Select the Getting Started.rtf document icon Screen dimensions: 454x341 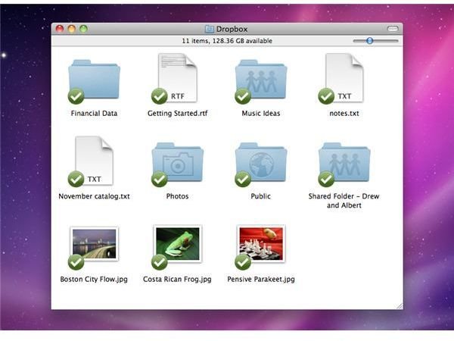pos(178,78)
